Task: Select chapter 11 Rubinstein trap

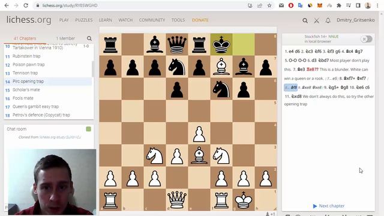Action: click(x=49, y=56)
